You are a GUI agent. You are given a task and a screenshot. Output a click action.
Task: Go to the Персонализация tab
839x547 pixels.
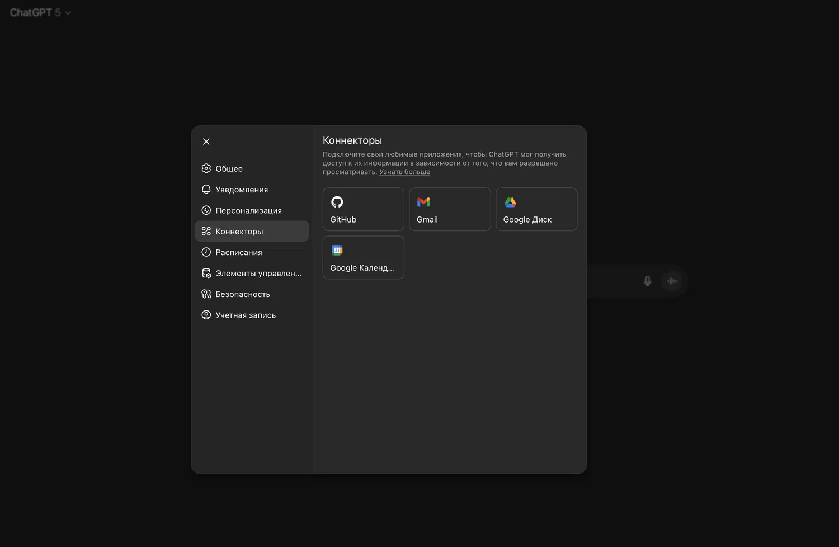[252, 210]
